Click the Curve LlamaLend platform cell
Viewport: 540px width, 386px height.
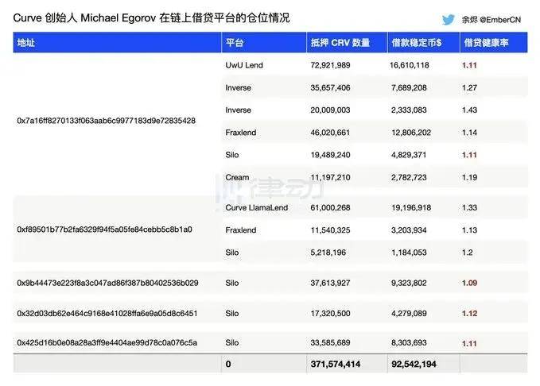257,208
